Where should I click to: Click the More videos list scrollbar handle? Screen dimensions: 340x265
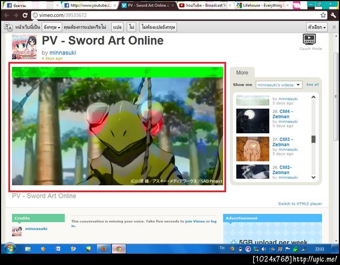tap(313, 139)
